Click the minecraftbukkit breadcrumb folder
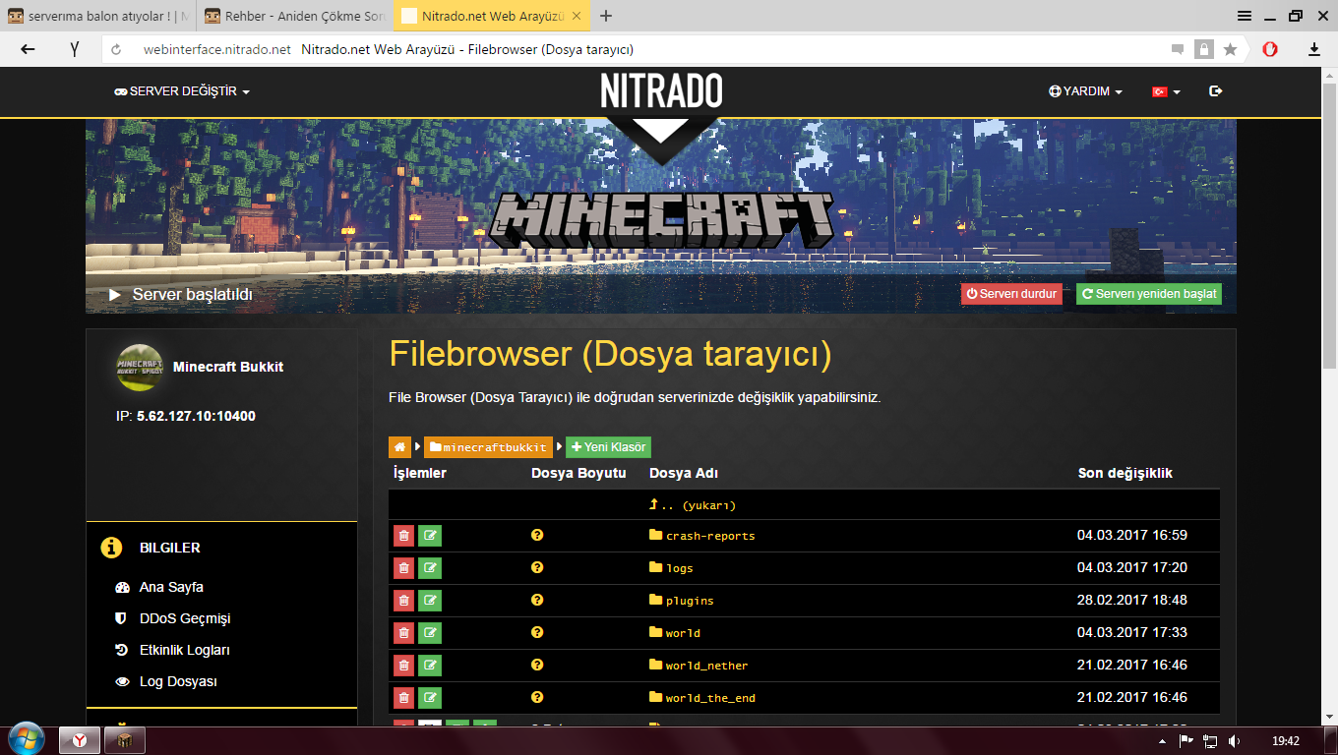 point(488,447)
